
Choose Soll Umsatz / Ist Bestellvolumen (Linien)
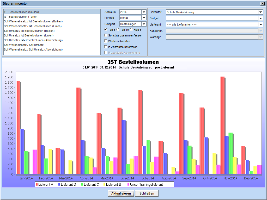point(29,35)
